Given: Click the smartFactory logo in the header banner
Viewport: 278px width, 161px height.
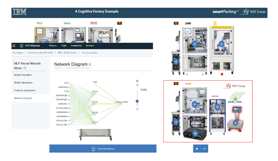Looking at the screenshot, I should point(225,12).
